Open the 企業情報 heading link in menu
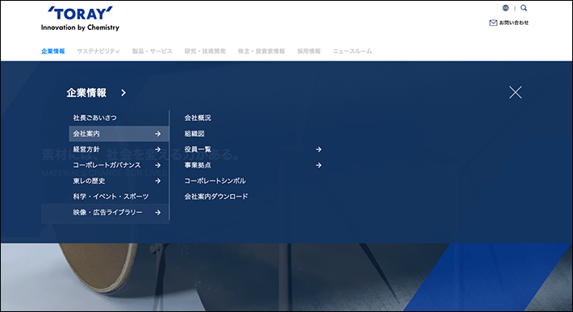The image size is (573, 312). 86,93
